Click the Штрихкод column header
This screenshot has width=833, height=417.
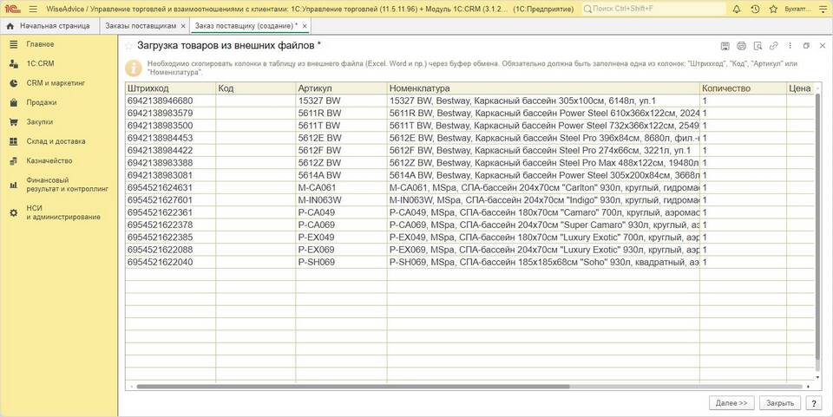point(171,88)
